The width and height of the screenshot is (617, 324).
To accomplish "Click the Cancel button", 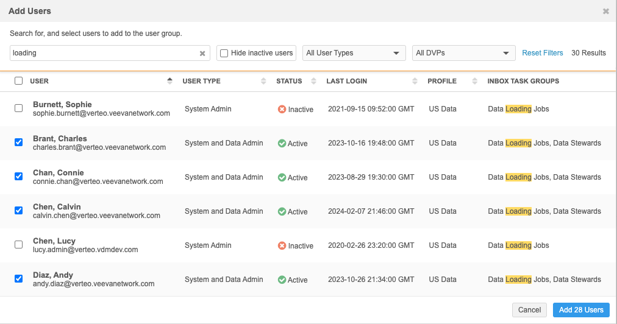I will click(x=529, y=310).
